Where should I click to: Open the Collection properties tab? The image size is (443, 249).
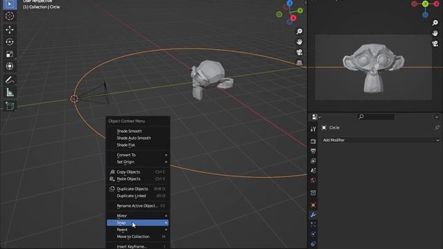[313, 193]
